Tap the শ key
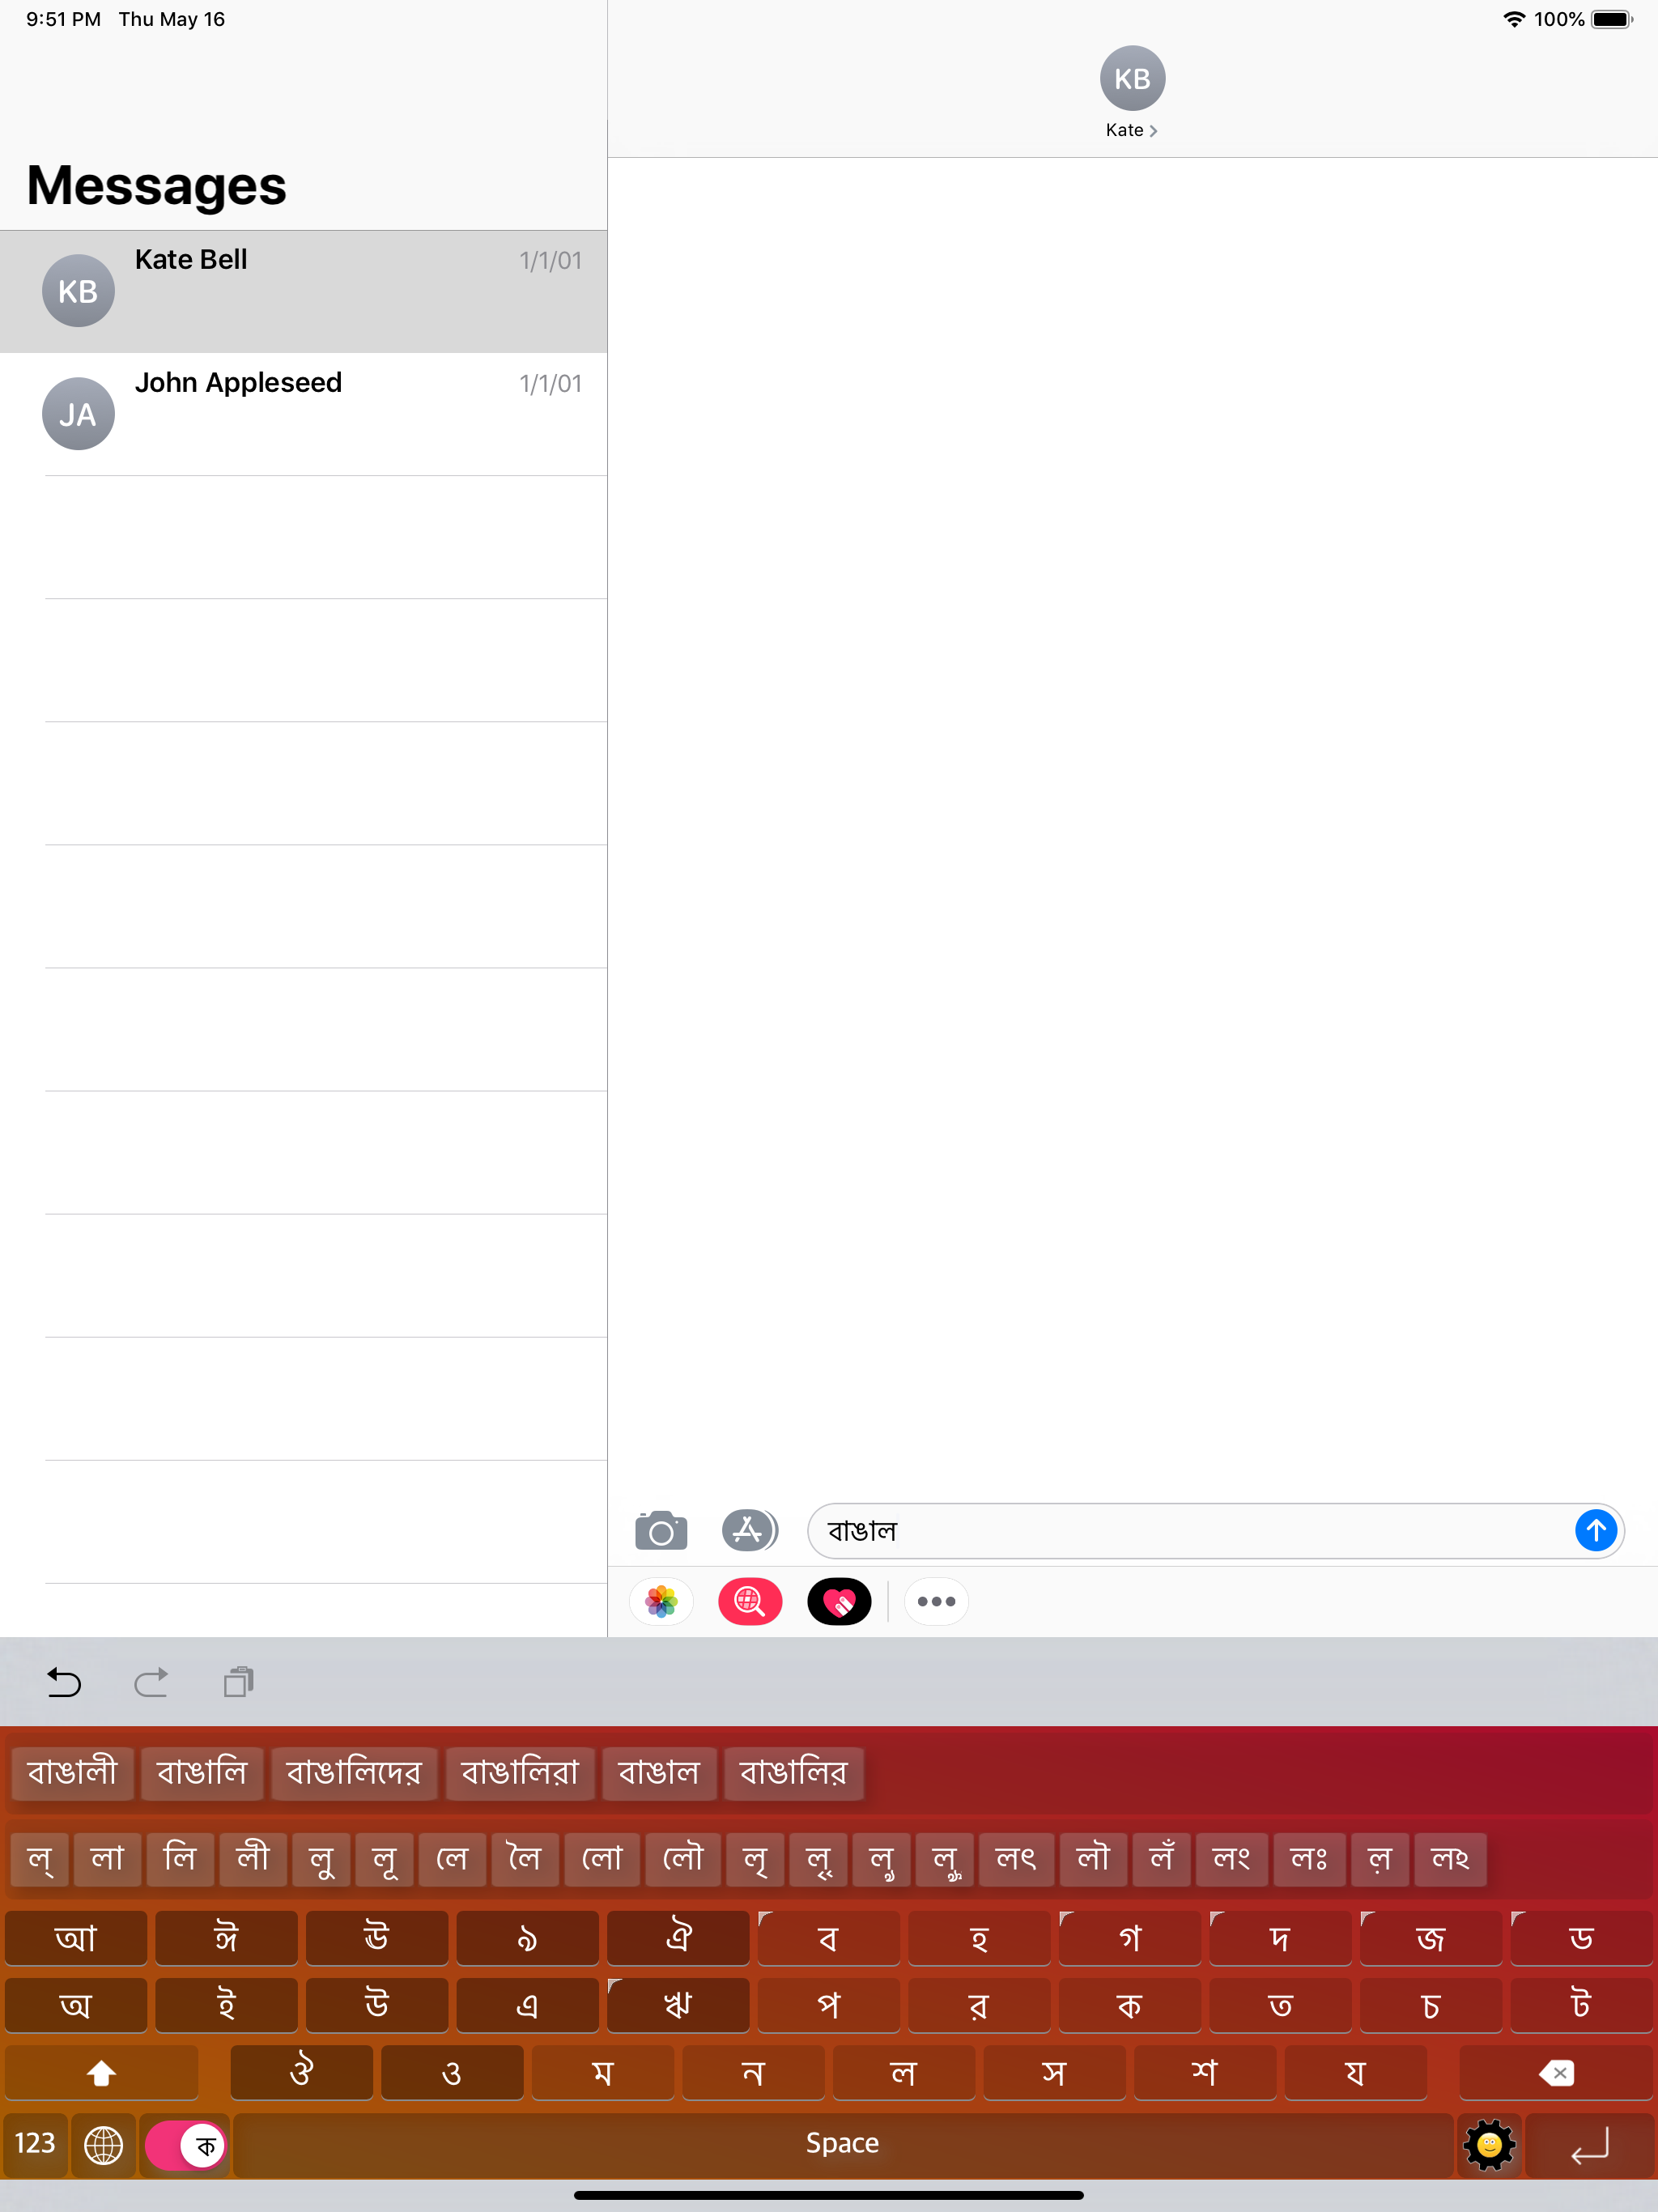This screenshot has width=1658, height=2212. 1205,2073
